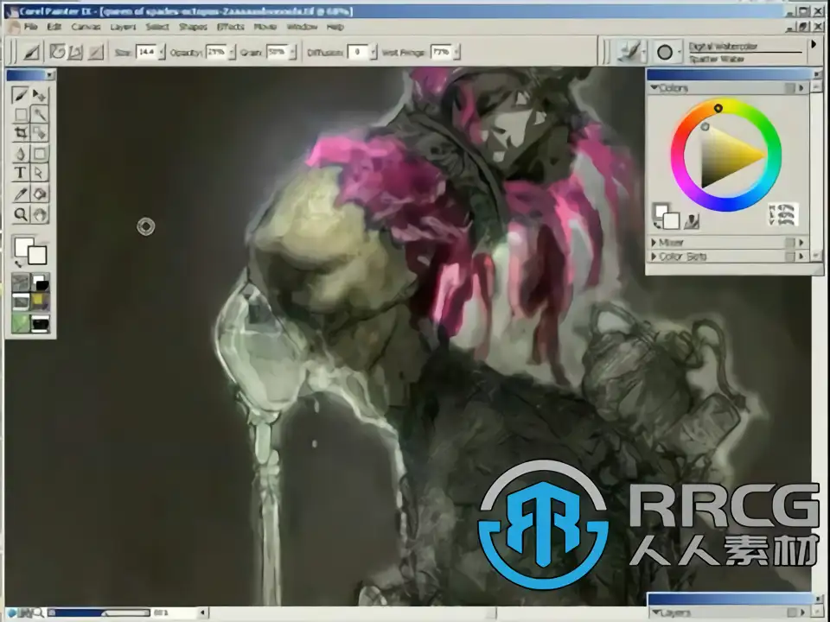This screenshot has width=830, height=622.
Task: Open the Effects menu
Action: click(x=230, y=27)
